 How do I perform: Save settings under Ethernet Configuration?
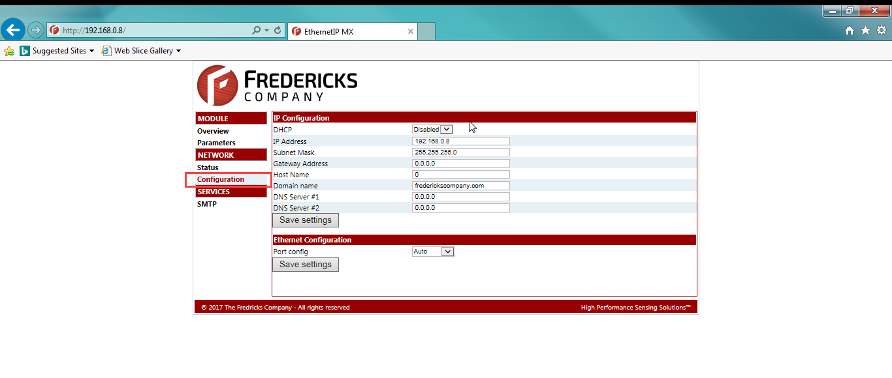click(x=306, y=265)
